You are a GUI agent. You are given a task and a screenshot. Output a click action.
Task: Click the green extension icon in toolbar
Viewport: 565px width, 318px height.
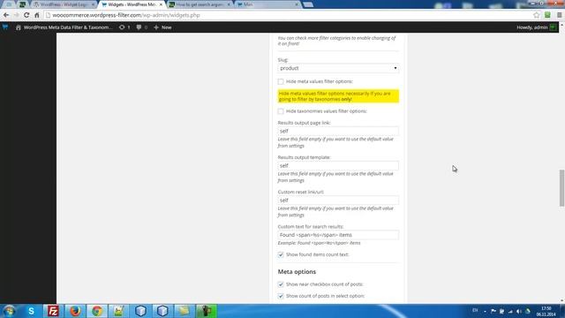click(x=547, y=15)
